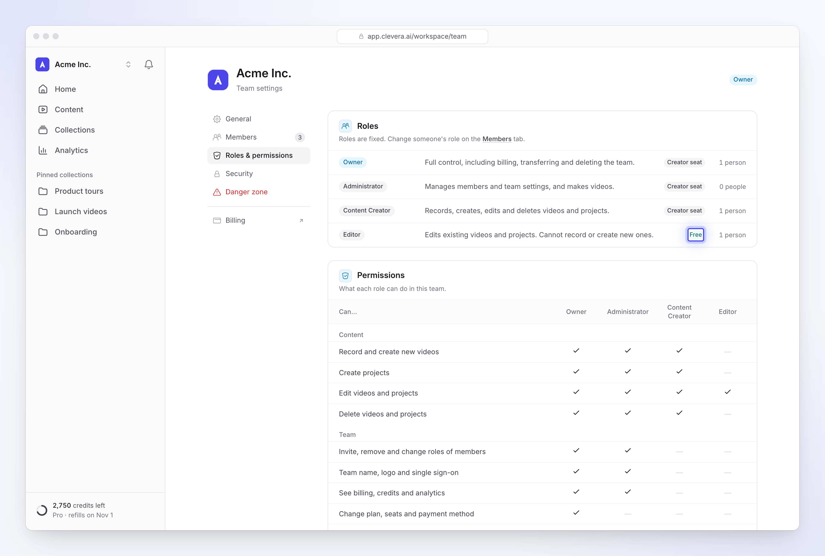The height and width of the screenshot is (556, 825).
Task: Click the Members count badge showing 3
Action: [x=300, y=137]
